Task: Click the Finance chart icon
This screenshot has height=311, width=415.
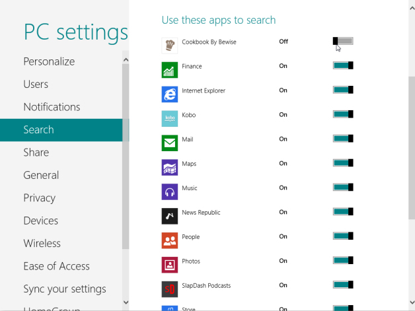Action: 170,70
